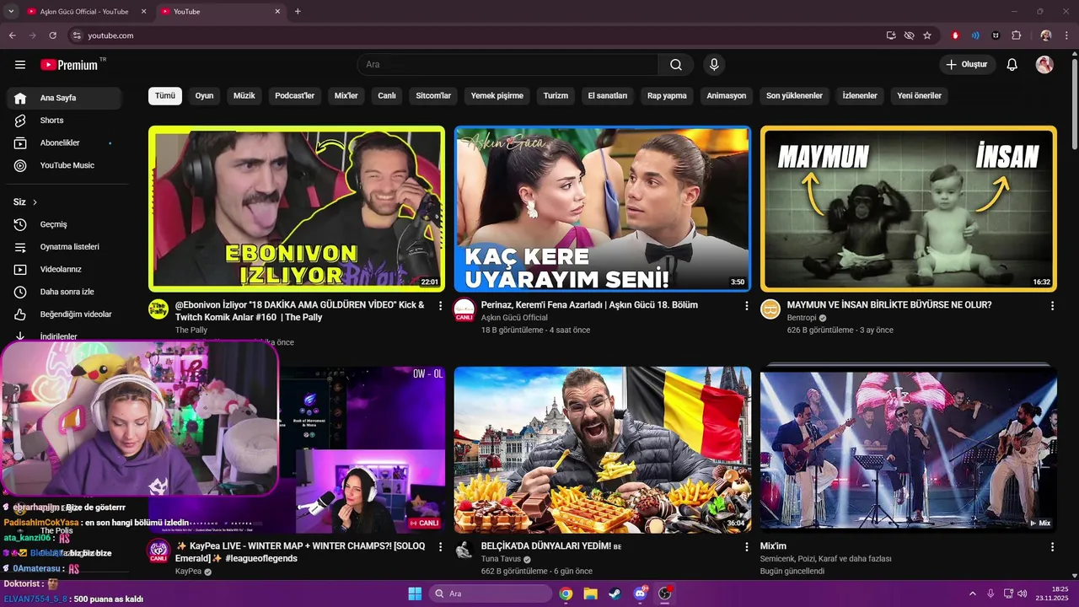The width and height of the screenshot is (1079, 607).
Task: Expand the Windows system tray hidden icons
Action: 973,594
